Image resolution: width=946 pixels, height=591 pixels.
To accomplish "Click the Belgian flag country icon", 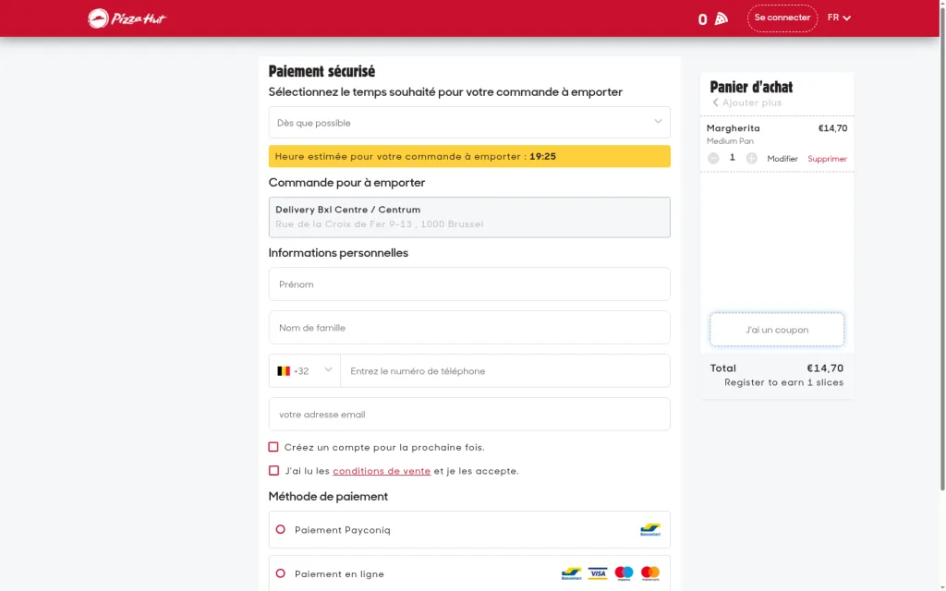I will (284, 371).
